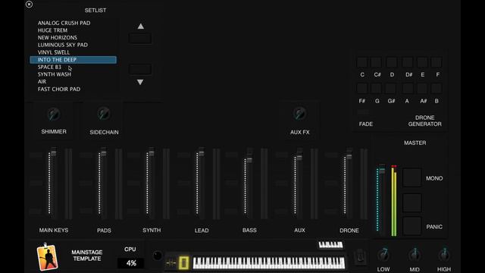Click the MID EQ knob
This screenshot has height=273, width=485.
click(x=415, y=255)
